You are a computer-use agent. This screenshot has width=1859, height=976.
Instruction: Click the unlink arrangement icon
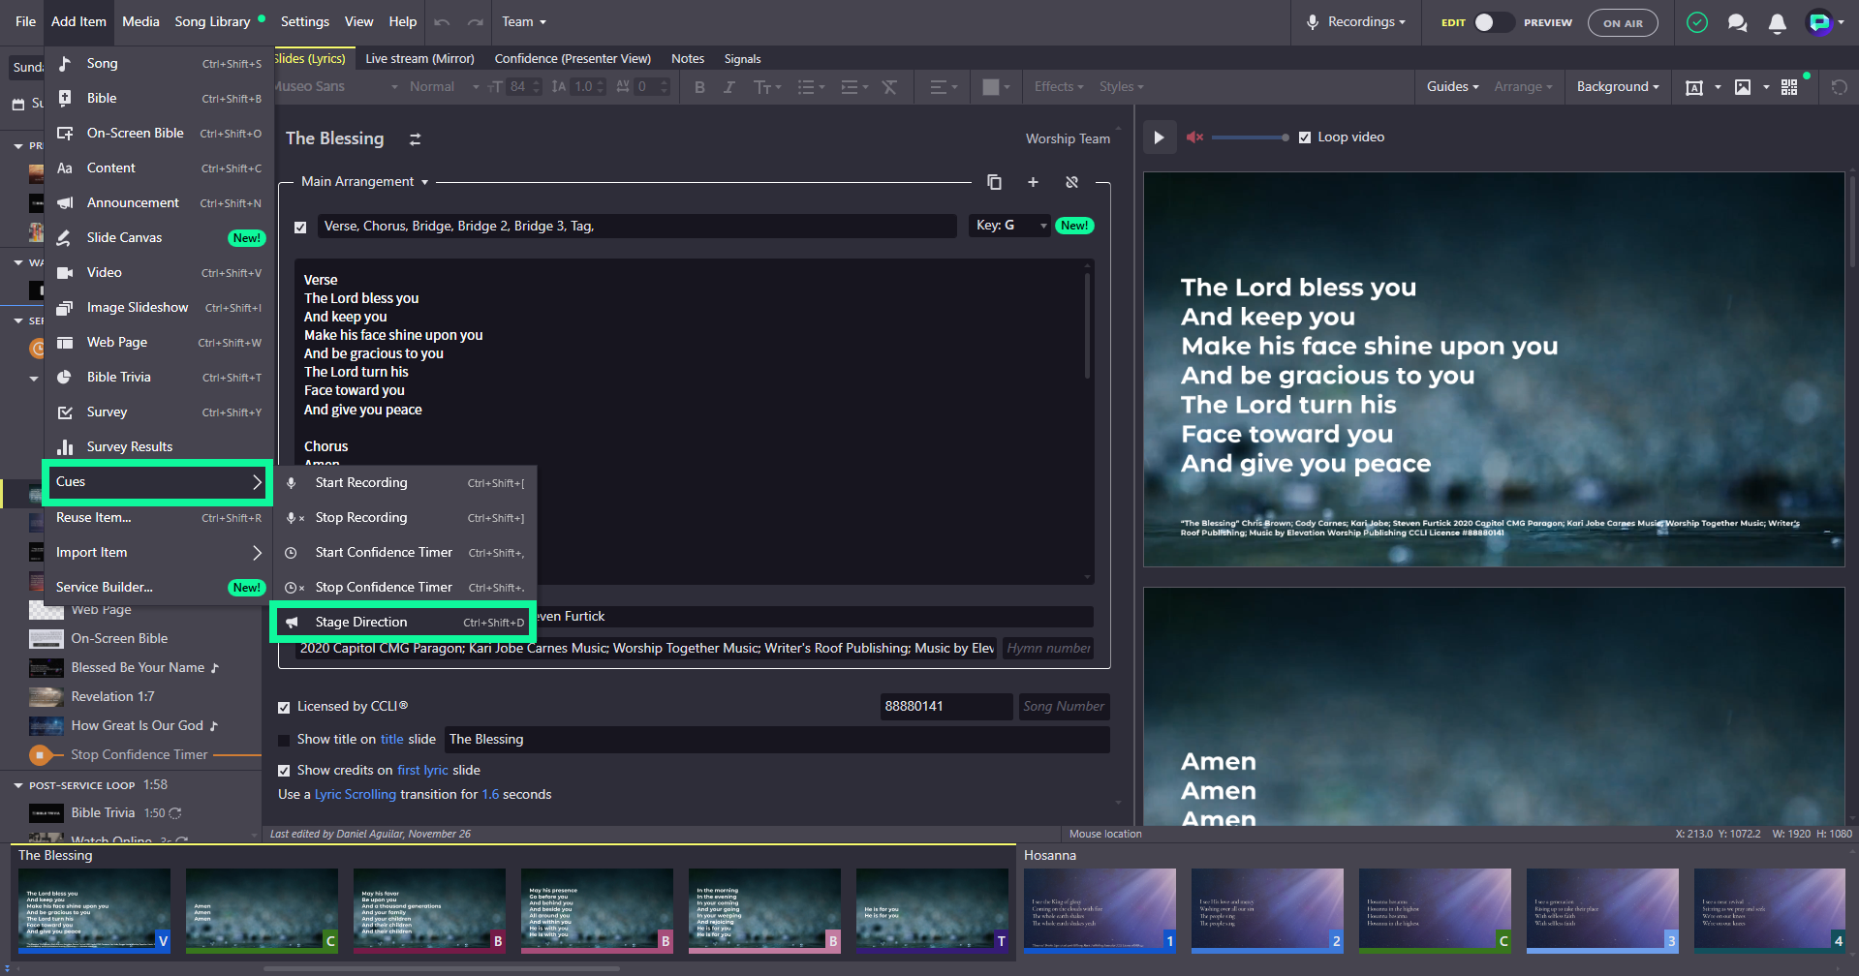1071,182
